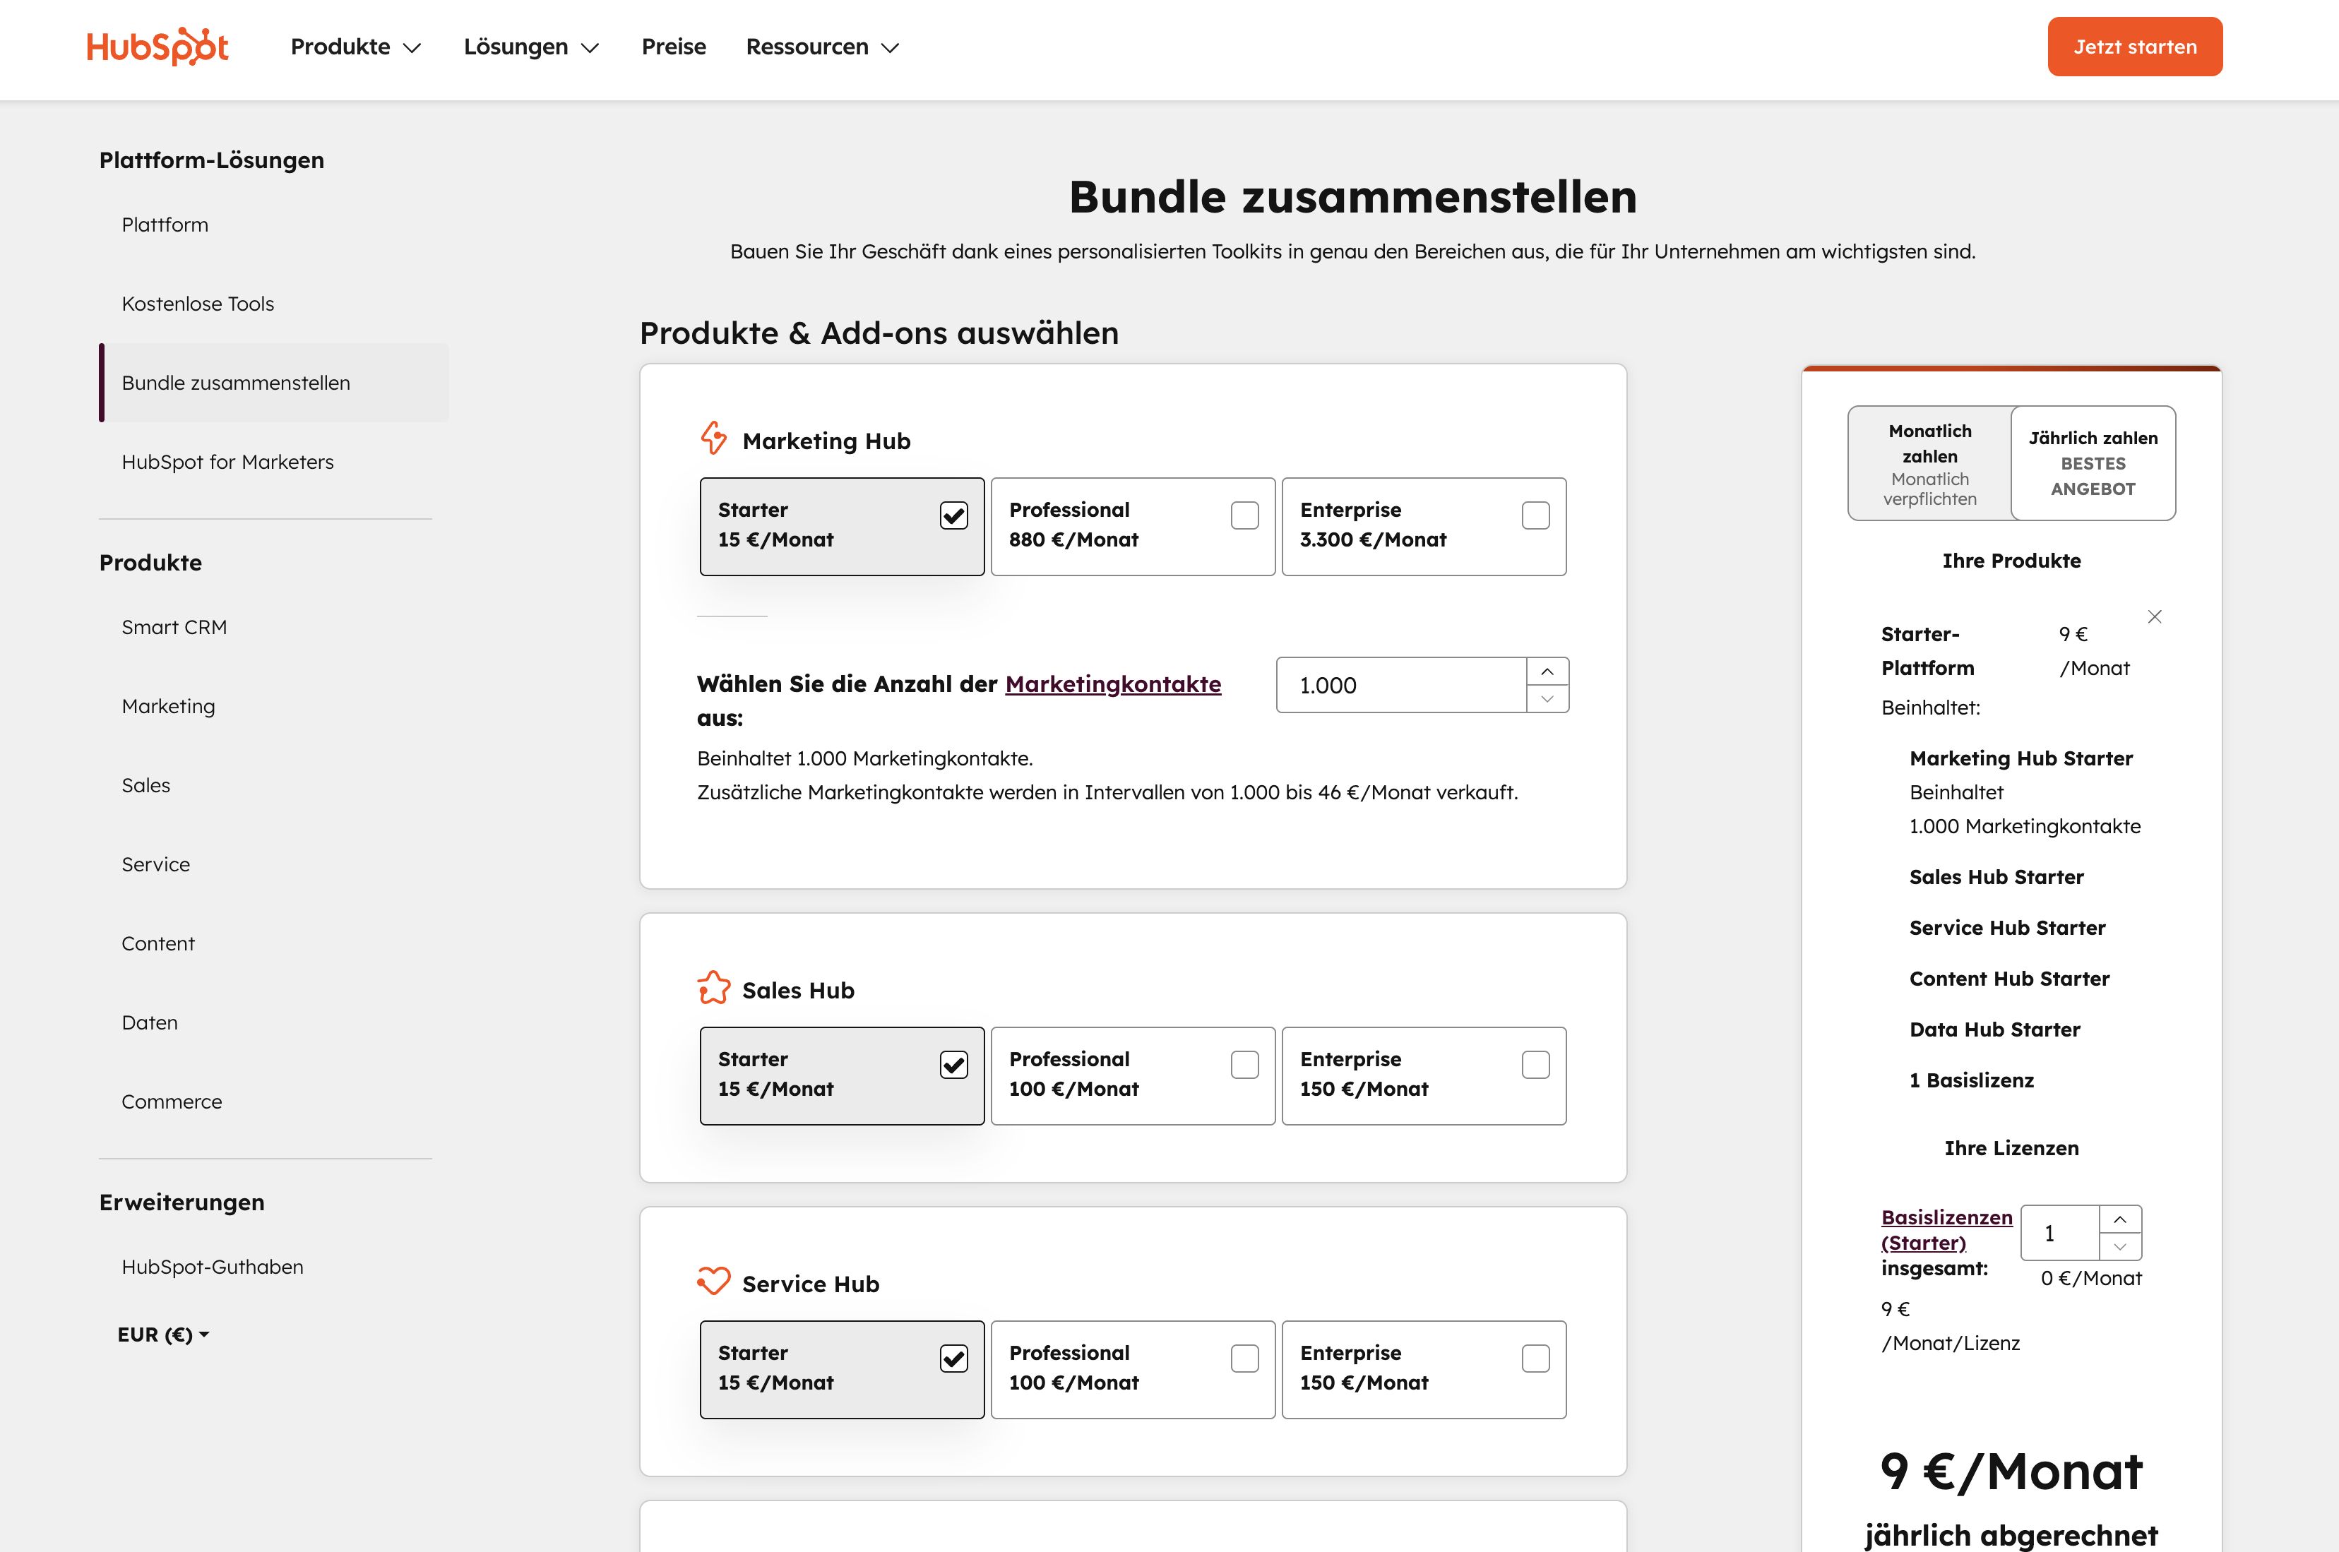Open the Marketingkontakte link
The image size is (2339, 1552).
click(x=1112, y=683)
